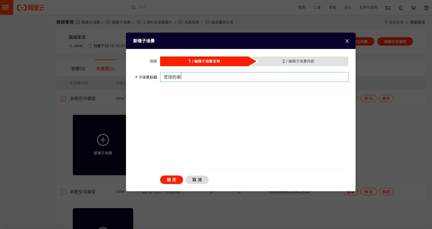432x229 pixels.
Task: Click 移动 for 单图空间模型
Action: pos(368,192)
